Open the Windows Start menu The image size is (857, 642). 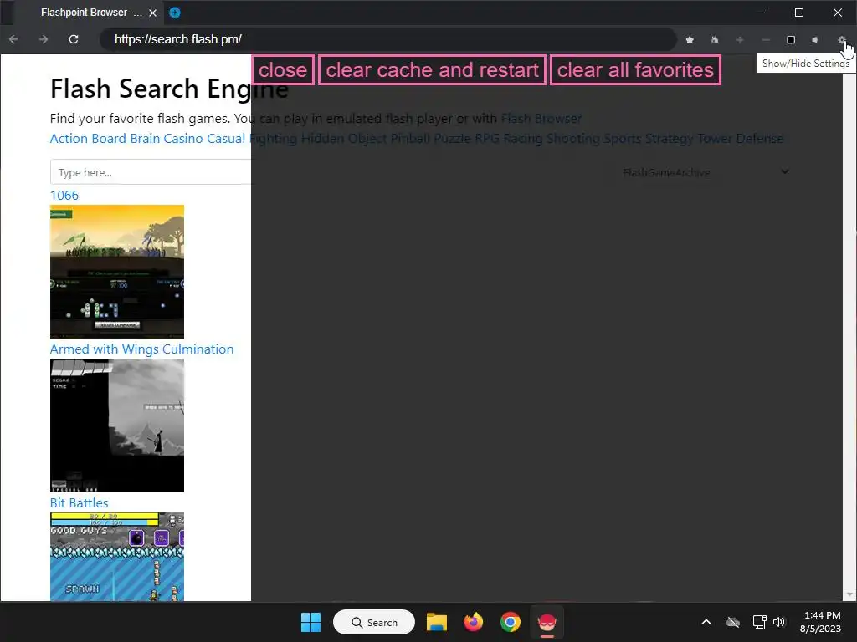[311, 622]
